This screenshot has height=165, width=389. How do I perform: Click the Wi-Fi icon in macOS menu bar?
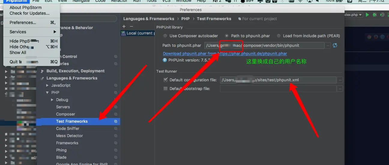301,1
